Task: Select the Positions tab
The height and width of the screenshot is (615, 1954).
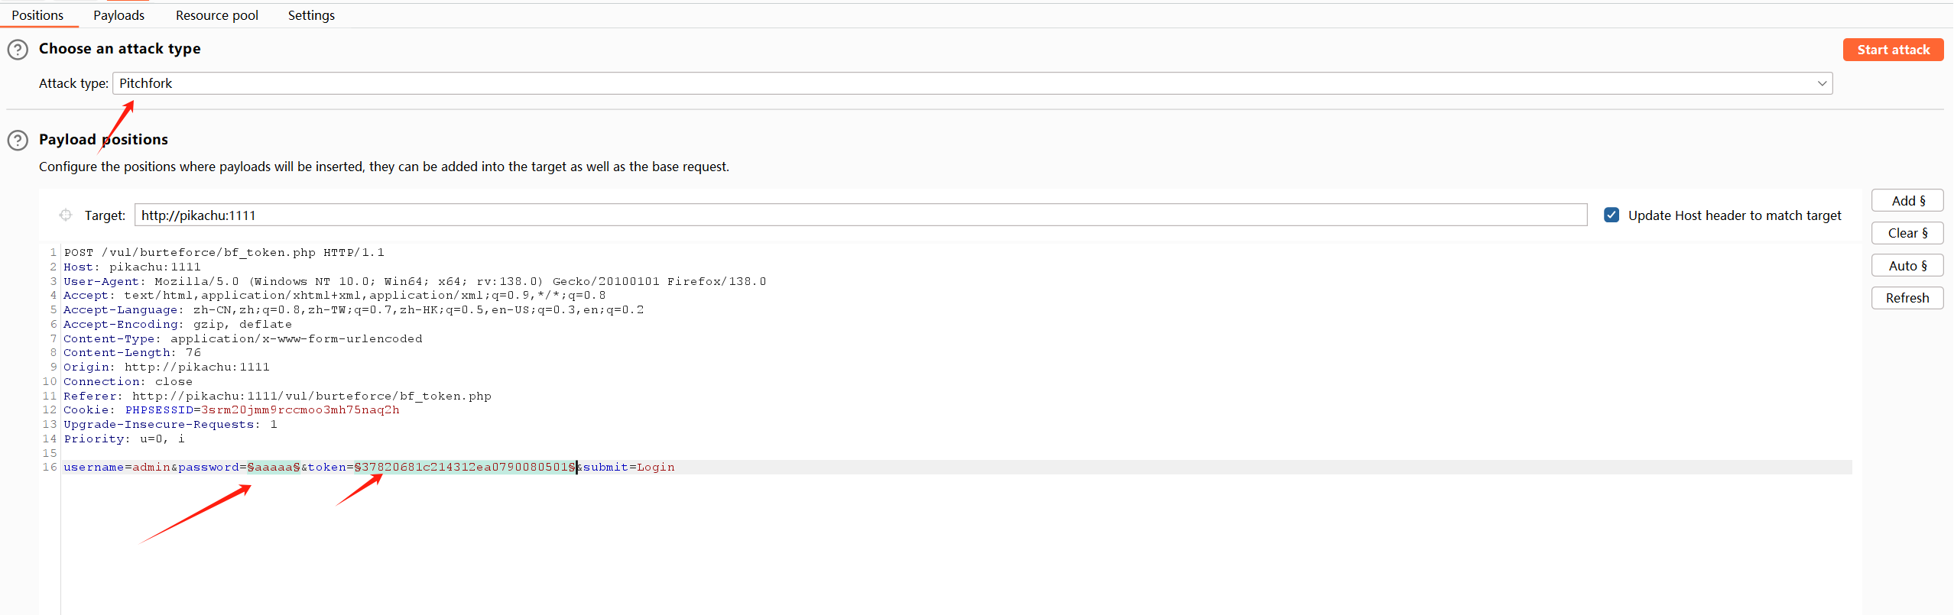Action: (x=37, y=15)
